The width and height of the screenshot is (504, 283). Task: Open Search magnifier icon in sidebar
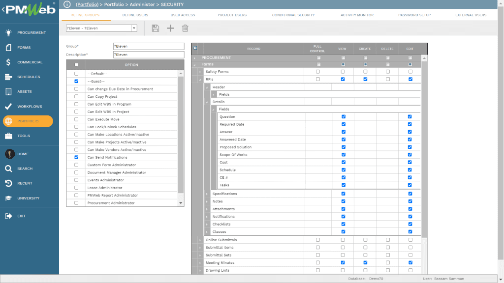tap(9, 169)
